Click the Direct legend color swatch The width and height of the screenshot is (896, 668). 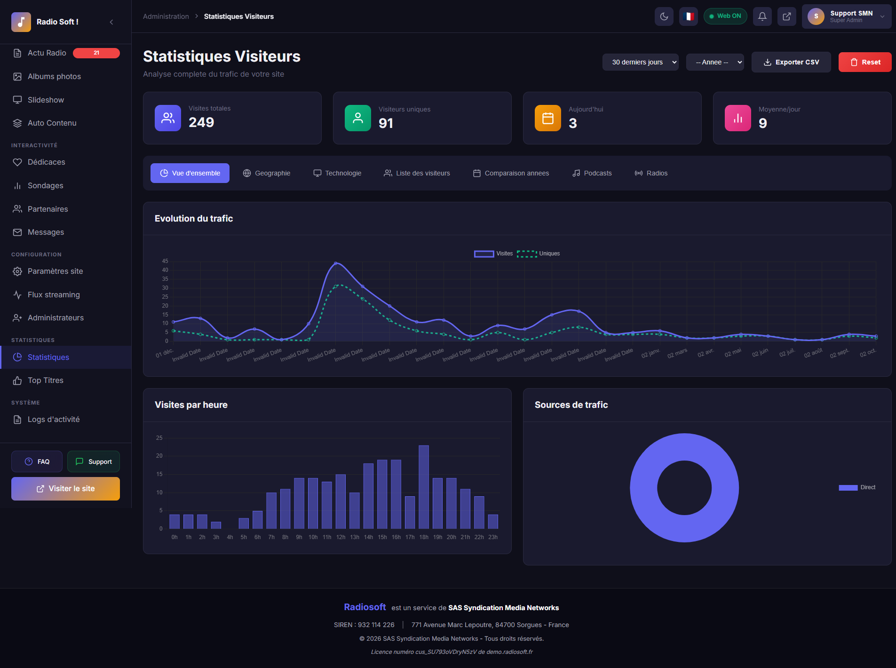(x=848, y=488)
